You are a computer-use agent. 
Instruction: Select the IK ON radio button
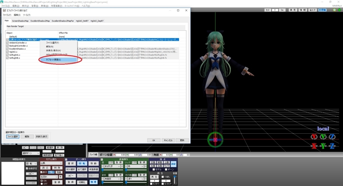42,181
